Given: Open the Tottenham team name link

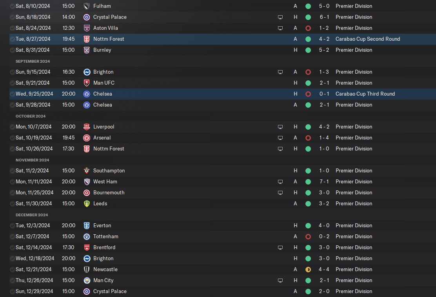Looking at the screenshot, I should 105,236.
